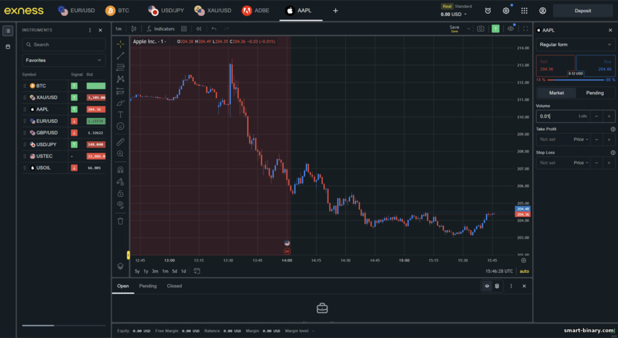Select the trend line drawing tool
This screenshot has width=618, height=338.
point(120,55)
